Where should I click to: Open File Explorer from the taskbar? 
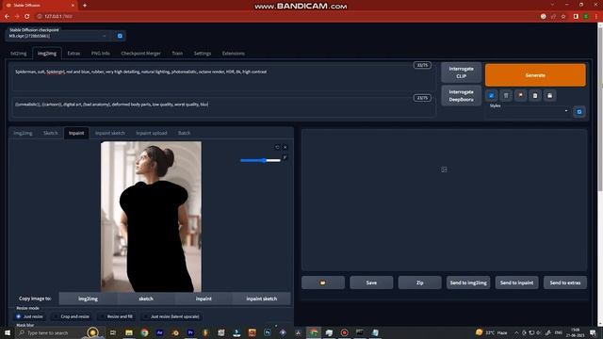(x=129, y=332)
